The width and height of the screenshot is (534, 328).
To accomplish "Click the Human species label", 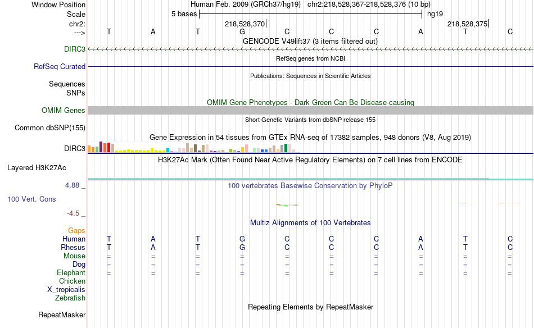I will (x=74, y=239).
